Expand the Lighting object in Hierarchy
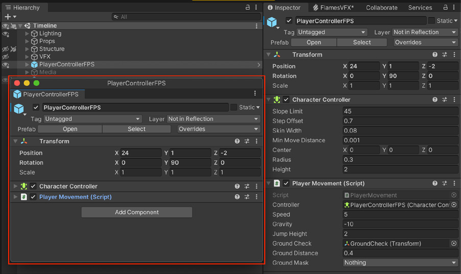The width and height of the screenshot is (461, 274). point(27,34)
